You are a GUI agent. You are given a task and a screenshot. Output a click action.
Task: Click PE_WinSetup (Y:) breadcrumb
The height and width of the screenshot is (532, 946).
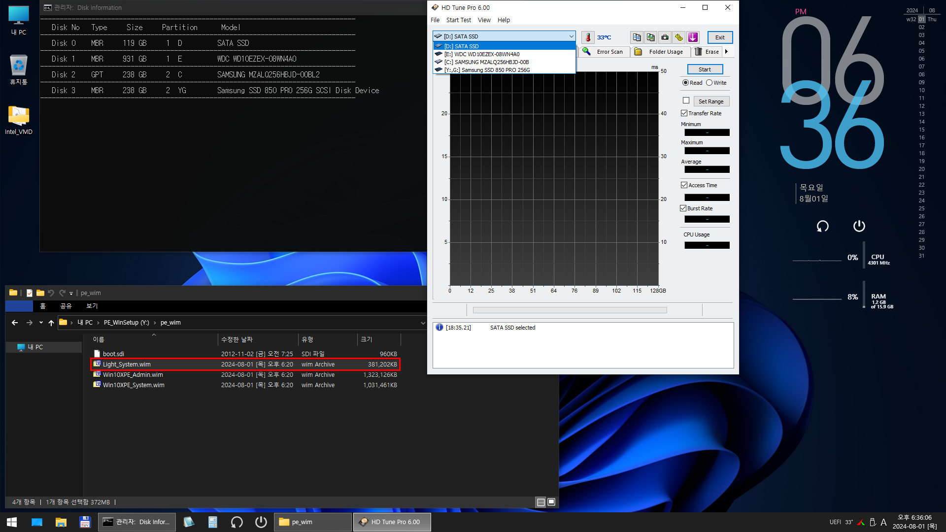pyautogui.click(x=126, y=323)
